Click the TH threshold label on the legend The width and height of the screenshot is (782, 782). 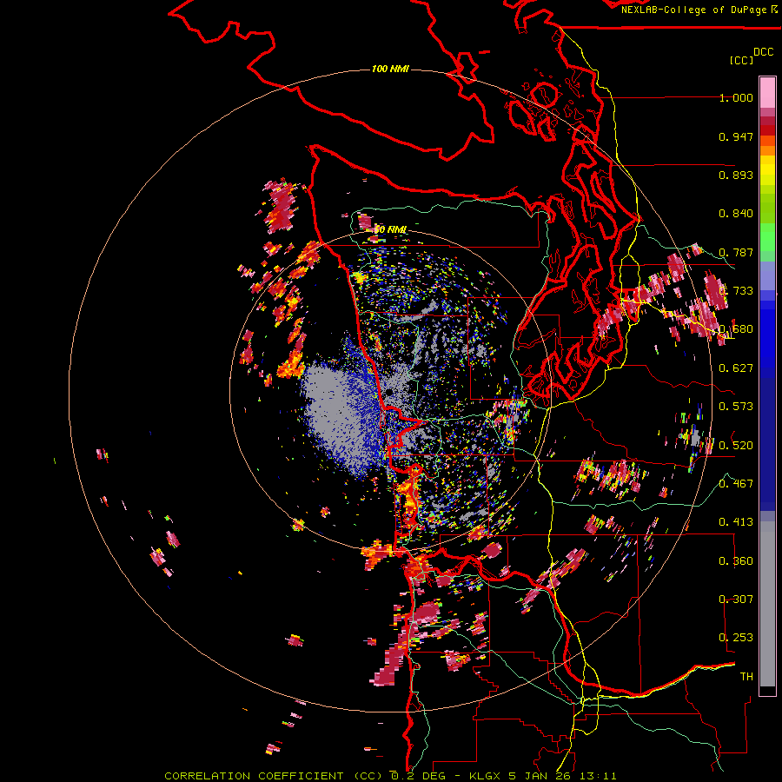(746, 677)
